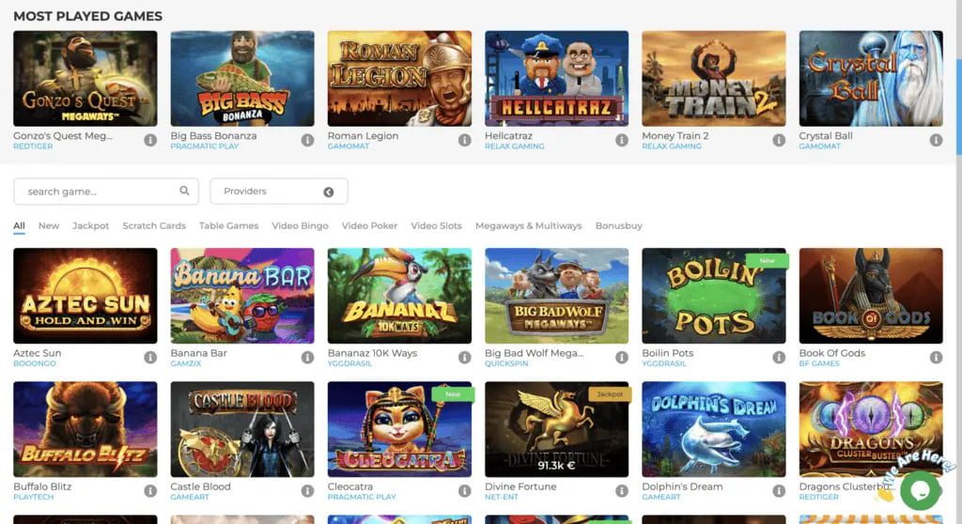Open Money Train 2 info icon
962x524 pixels.
tap(779, 140)
